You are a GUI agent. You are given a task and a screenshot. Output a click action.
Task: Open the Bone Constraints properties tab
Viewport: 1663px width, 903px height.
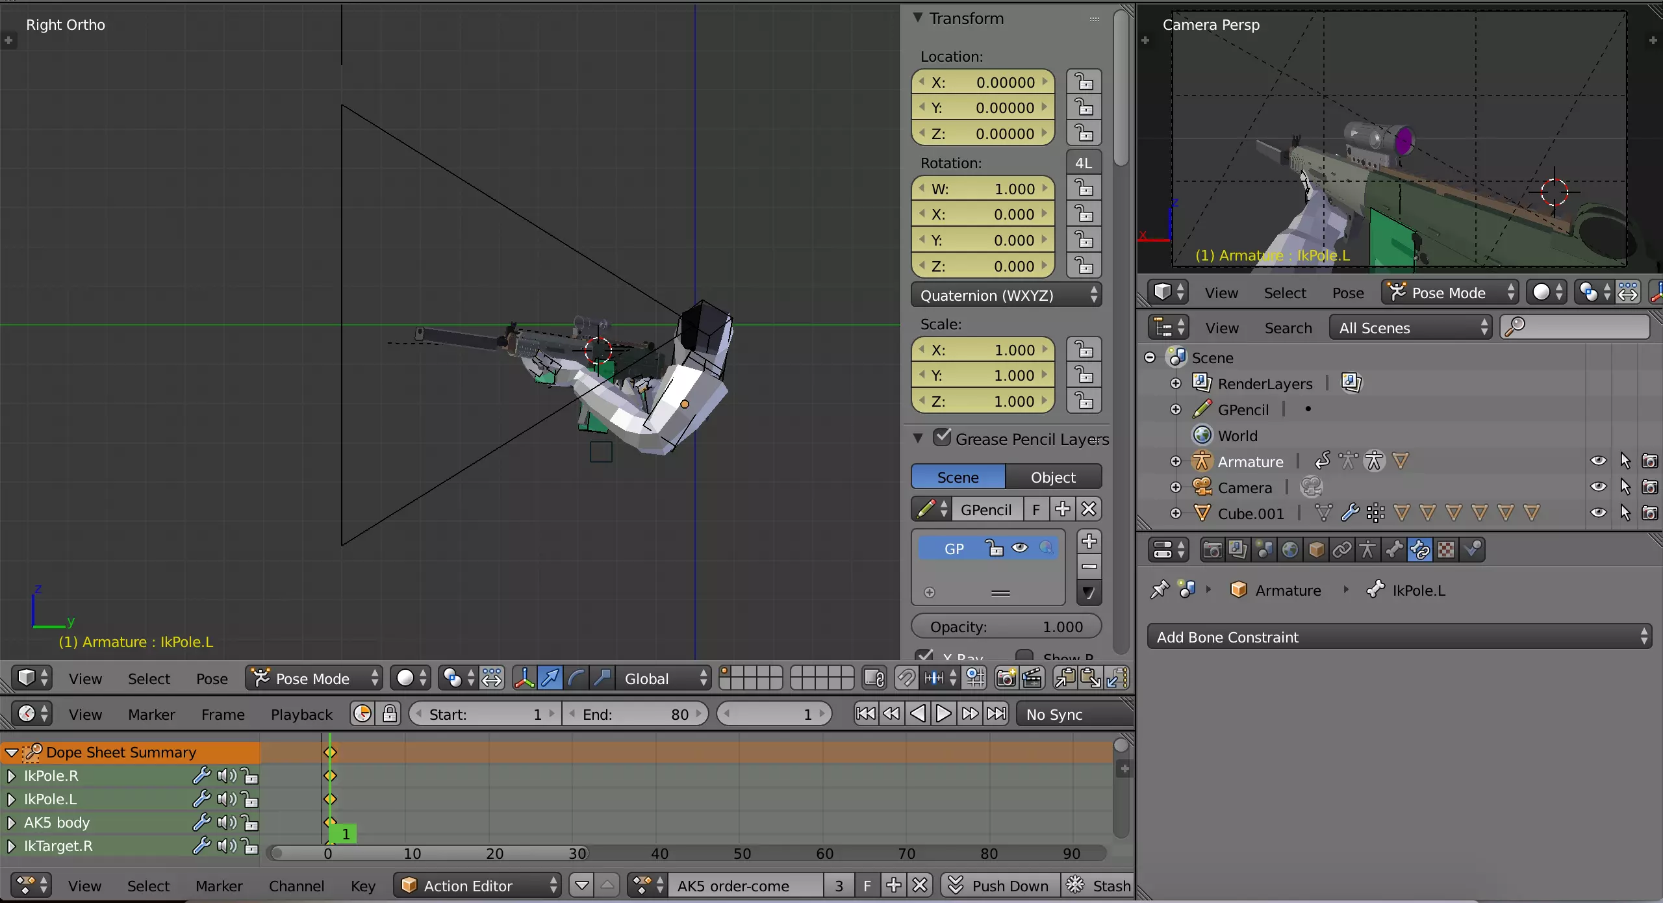pyautogui.click(x=1420, y=550)
